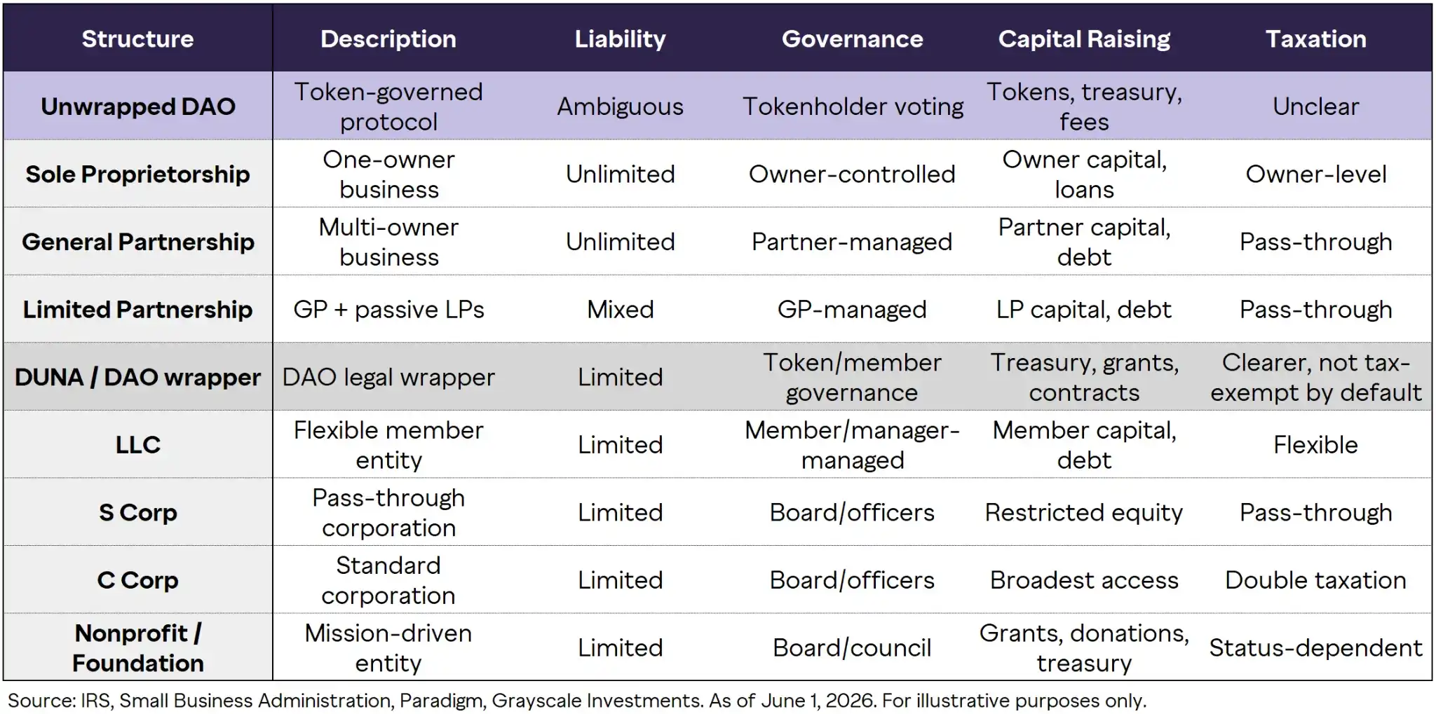Viewport: 1436px width, 714px height.
Task: Select the Double taxation cell
Action: point(1316,580)
